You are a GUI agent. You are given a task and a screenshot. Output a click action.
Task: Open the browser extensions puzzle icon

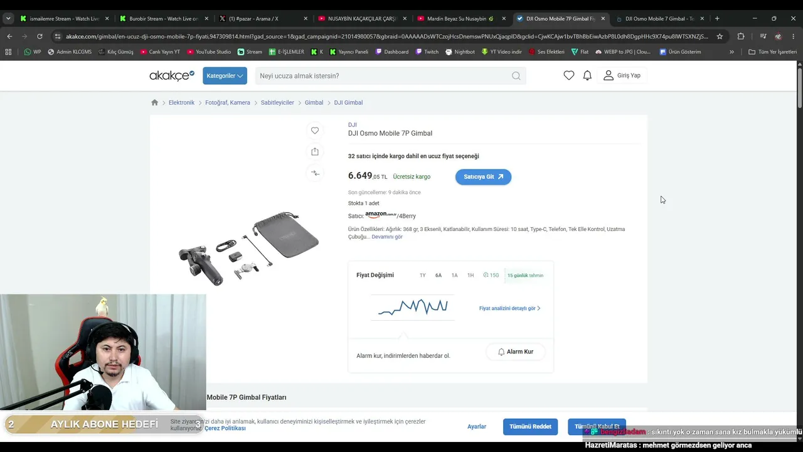(x=741, y=36)
